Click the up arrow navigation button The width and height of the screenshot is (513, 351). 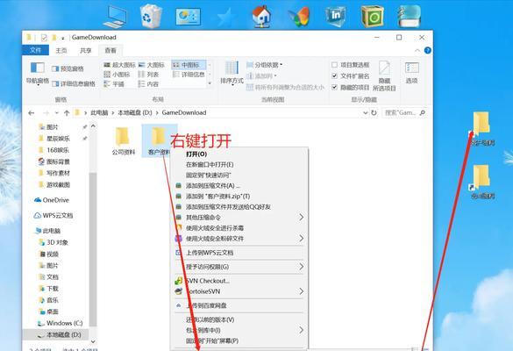click(67, 113)
